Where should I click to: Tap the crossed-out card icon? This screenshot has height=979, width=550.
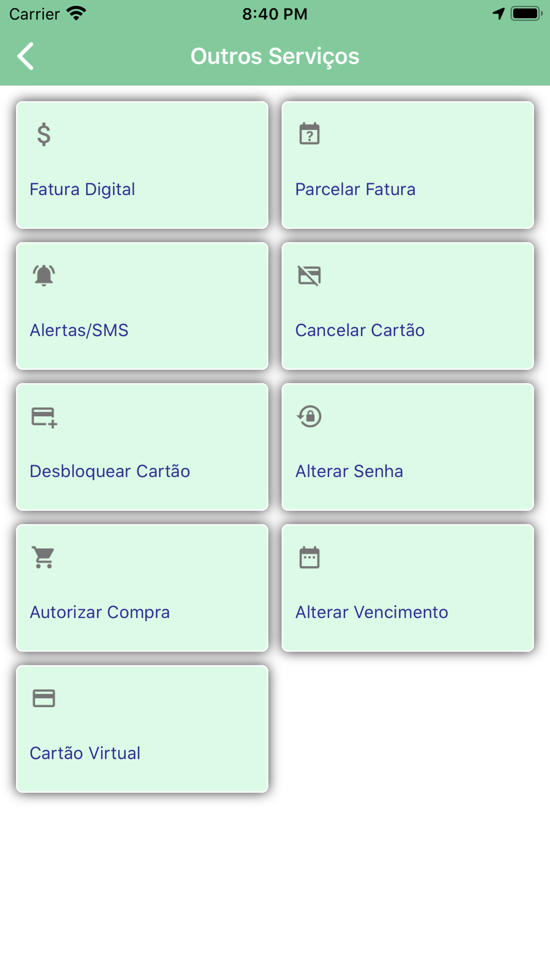[x=310, y=275]
